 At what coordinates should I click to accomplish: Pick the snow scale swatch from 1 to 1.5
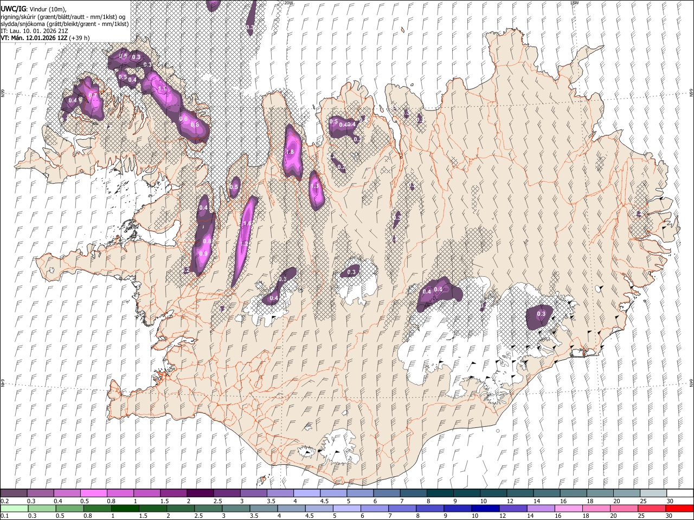146,493
